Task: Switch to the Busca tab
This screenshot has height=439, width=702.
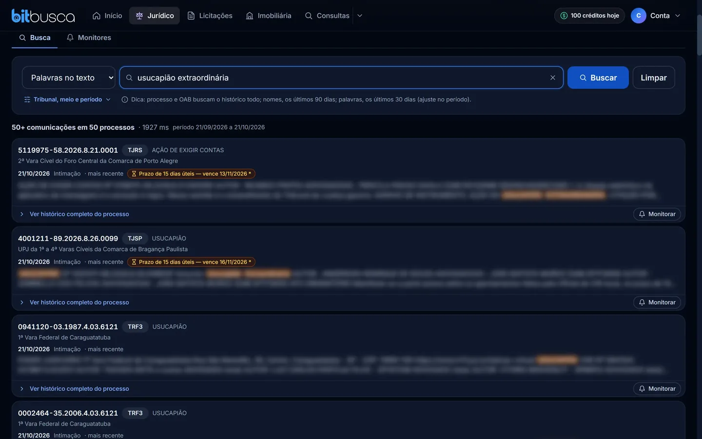Action: (x=35, y=38)
